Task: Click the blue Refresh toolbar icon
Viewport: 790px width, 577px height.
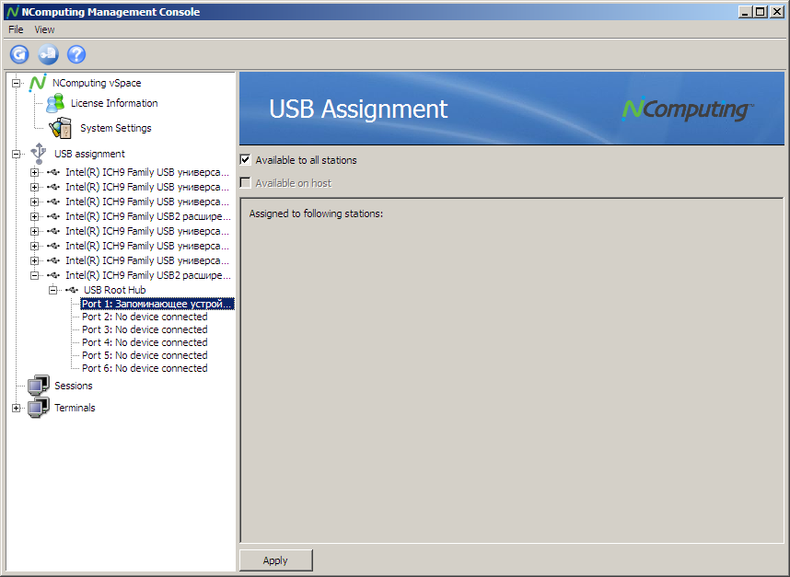Action: [x=19, y=54]
